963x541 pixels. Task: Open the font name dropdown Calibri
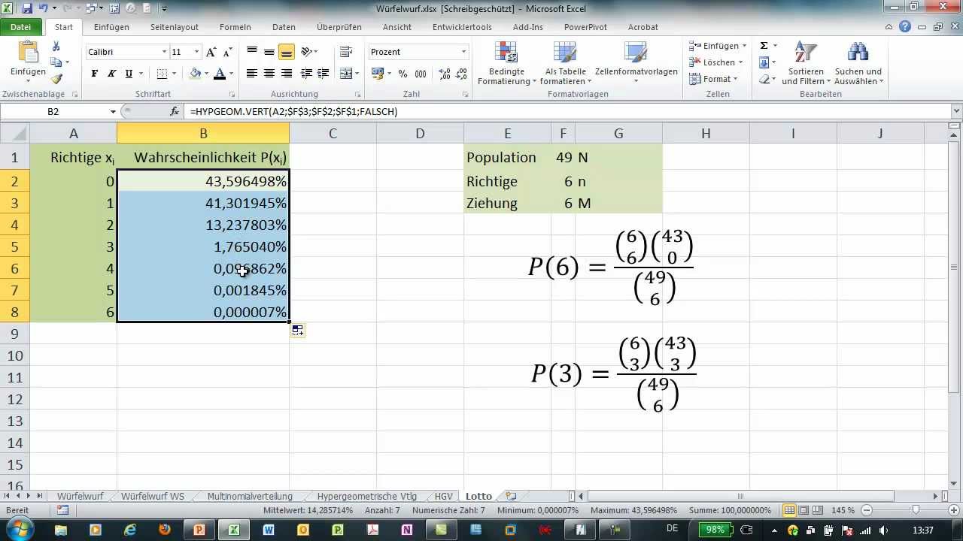[x=165, y=52]
